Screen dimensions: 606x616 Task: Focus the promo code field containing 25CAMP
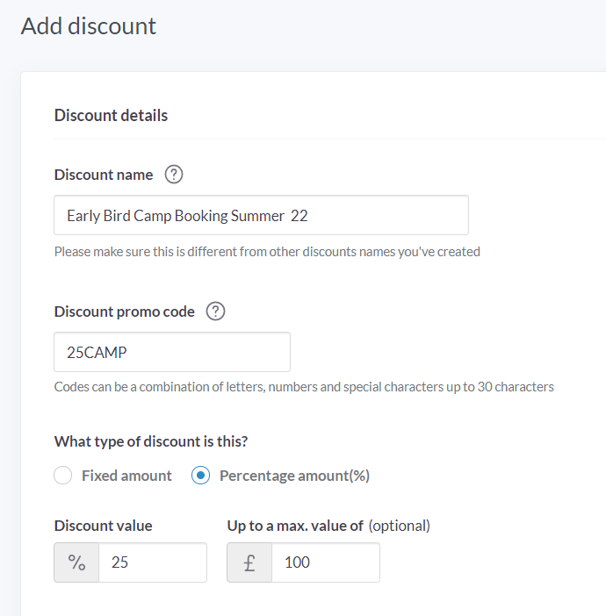coord(172,352)
